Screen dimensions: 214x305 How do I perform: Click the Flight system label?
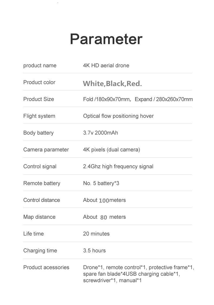coord(39,116)
